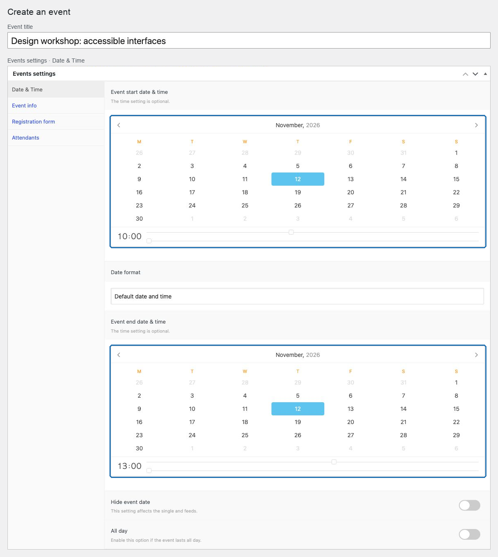This screenshot has width=498, height=557.
Task: Pick November 26 in end date calendar
Action: pos(298,435)
